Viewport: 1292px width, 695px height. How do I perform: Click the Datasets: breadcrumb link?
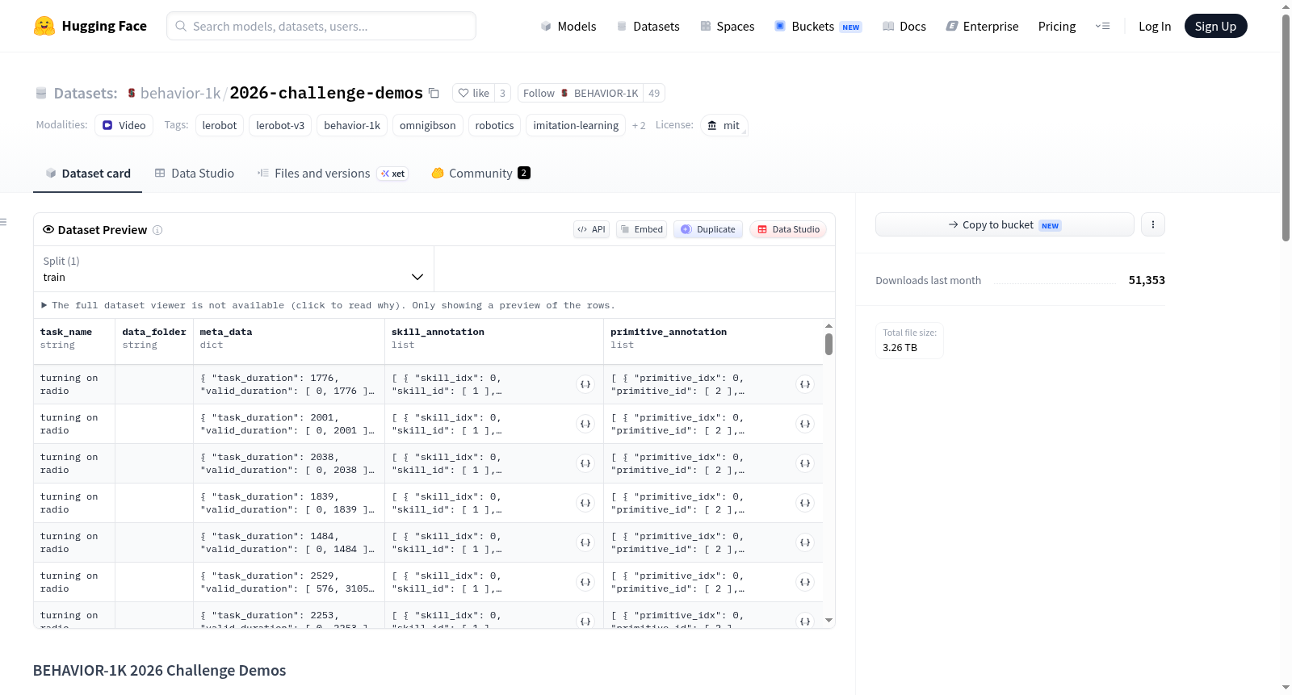[86, 93]
